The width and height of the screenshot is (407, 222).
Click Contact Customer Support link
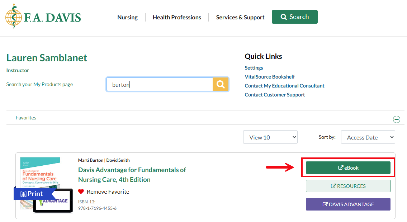[275, 95]
